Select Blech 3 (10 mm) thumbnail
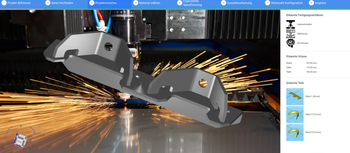This screenshot has height=153, width=350. [295, 132]
